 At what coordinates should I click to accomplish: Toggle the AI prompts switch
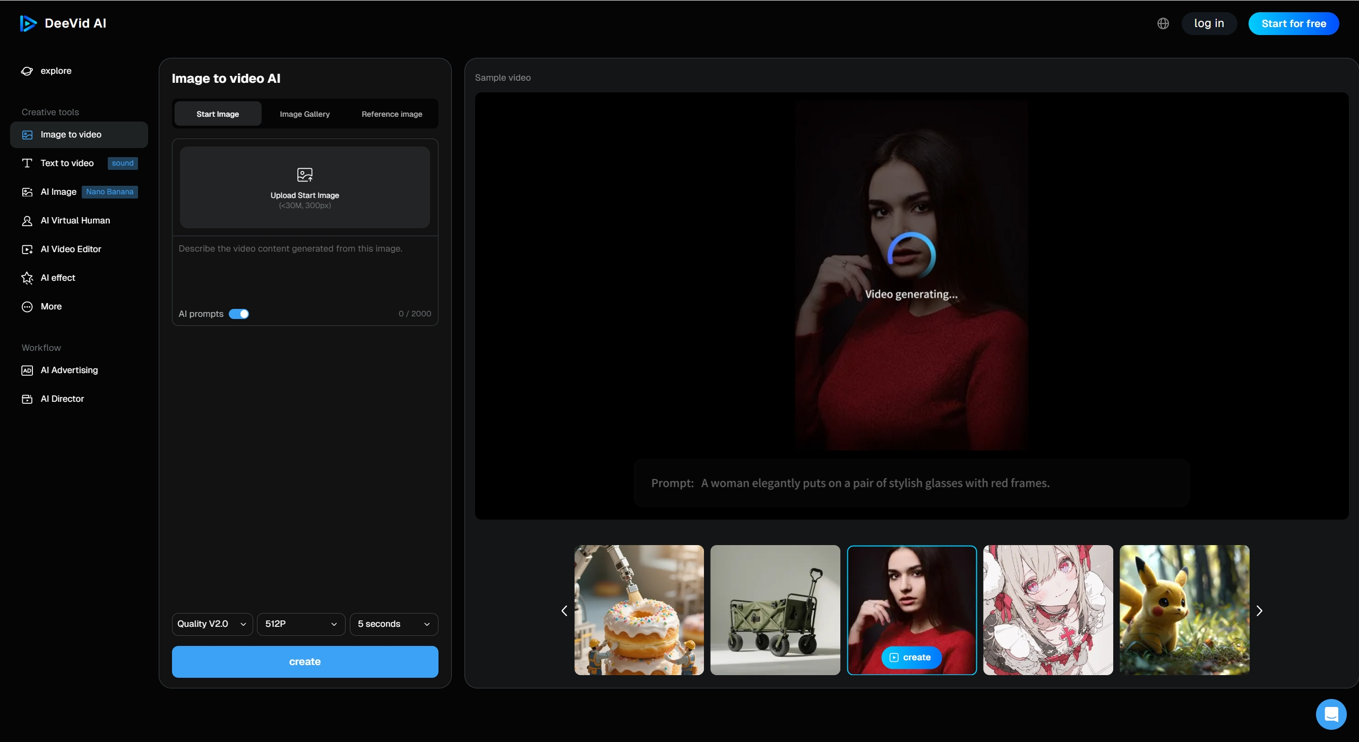pyautogui.click(x=239, y=314)
